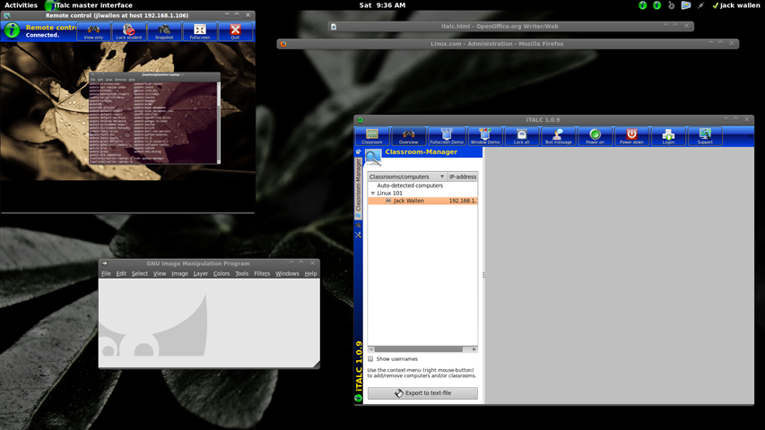Click the green iTALC logo at sidebar bottom
Image resolution: width=765 pixels, height=430 pixels.
tap(358, 398)
